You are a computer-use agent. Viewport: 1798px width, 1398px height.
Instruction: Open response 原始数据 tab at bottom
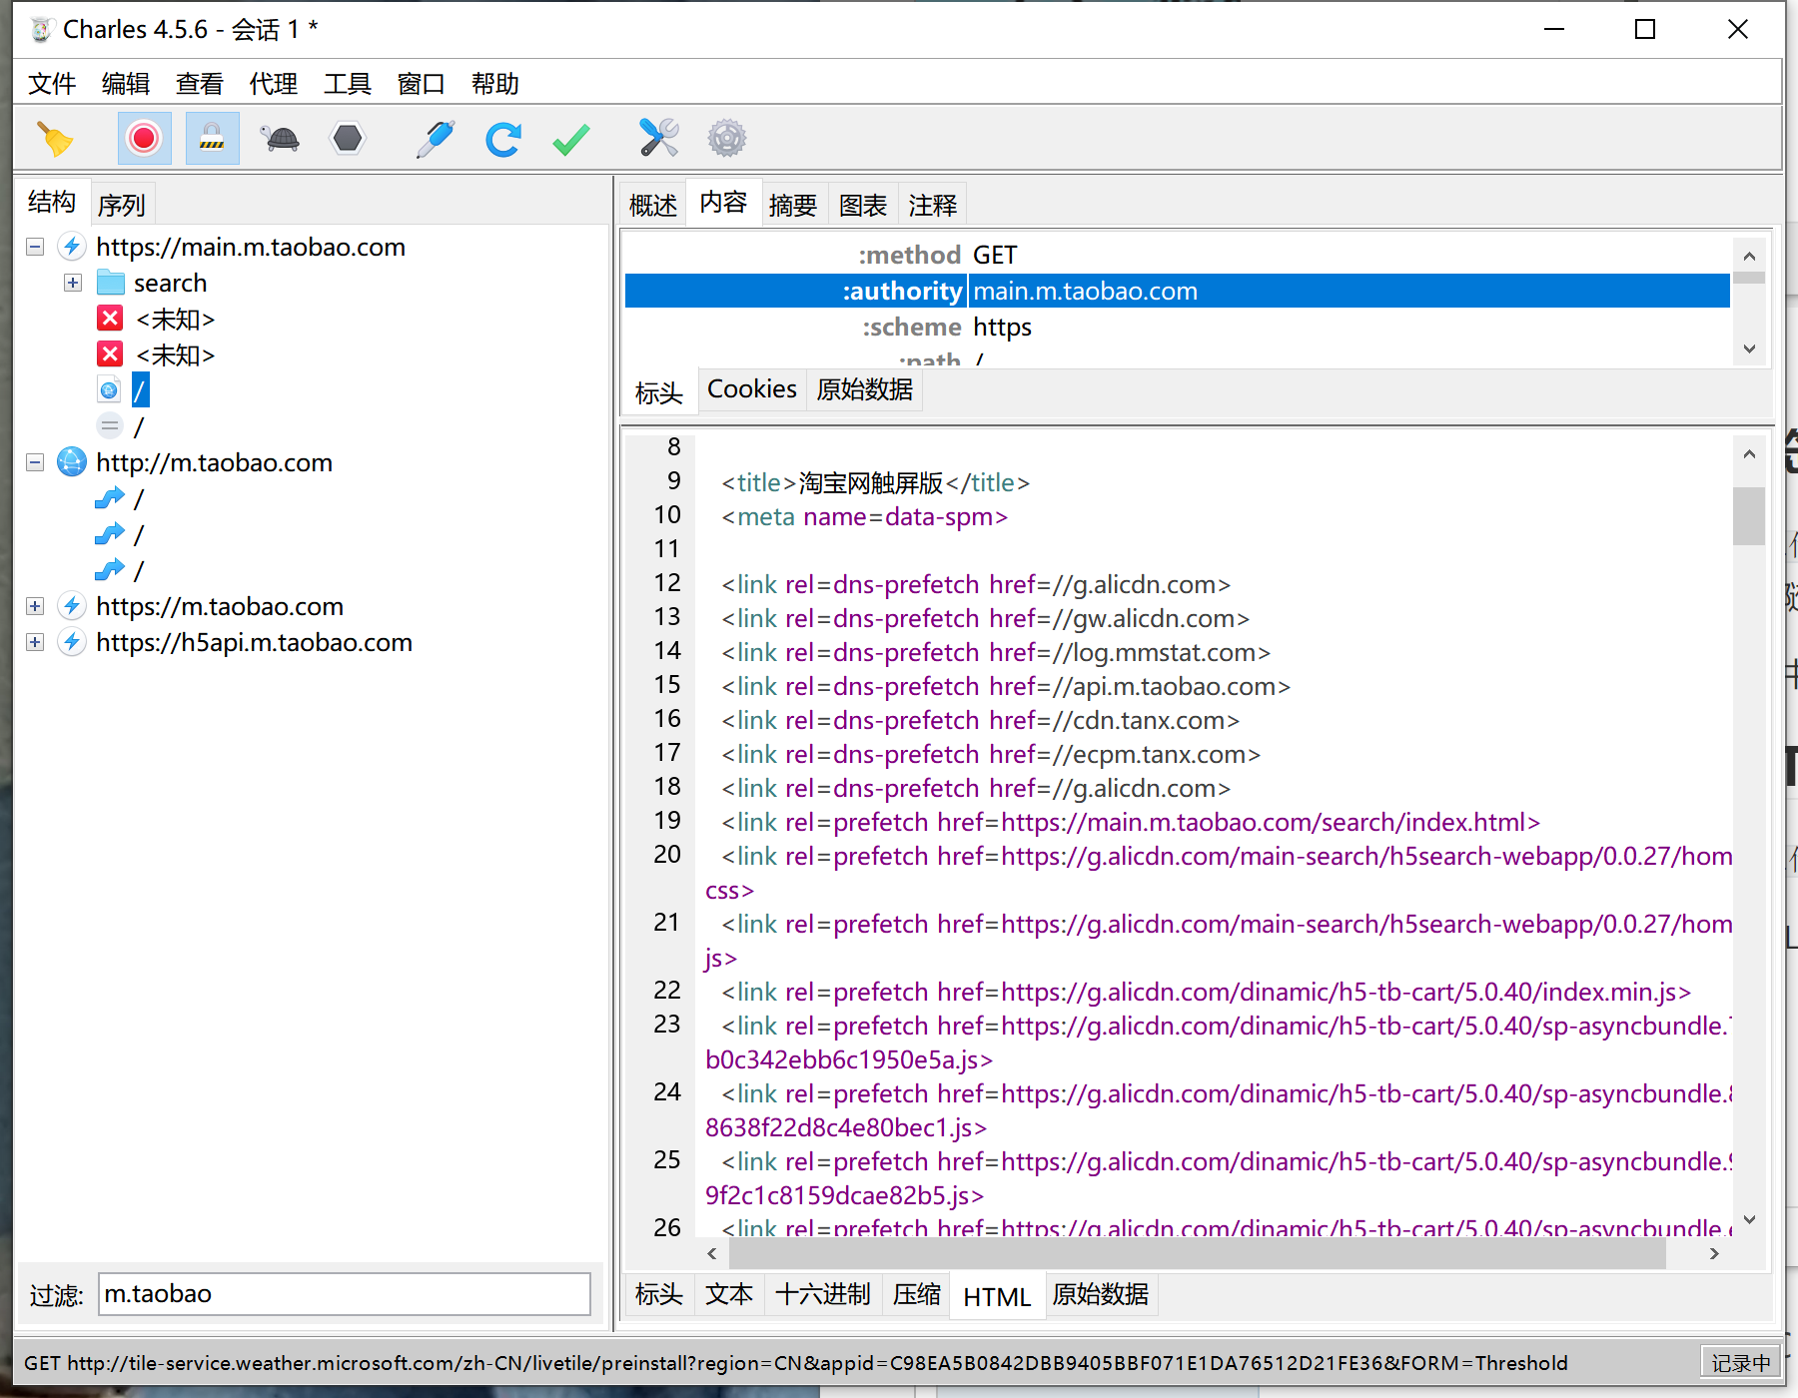pos(1101,1294)
